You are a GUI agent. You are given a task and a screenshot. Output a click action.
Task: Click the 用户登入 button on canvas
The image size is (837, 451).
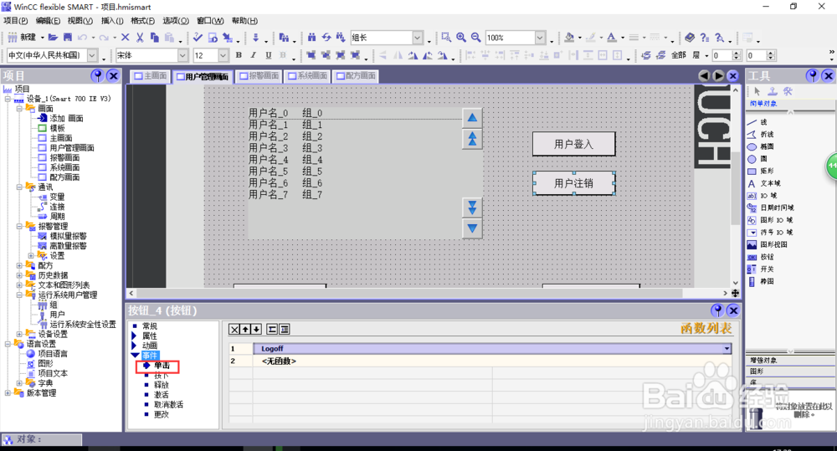pos(574,144)
